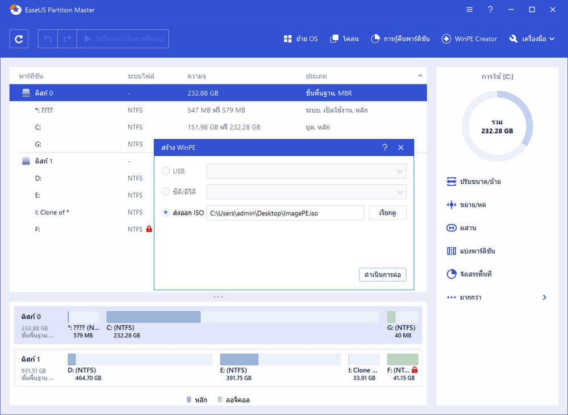Select จัดสรรพื้นที่ allocate space action

[469, 274]
